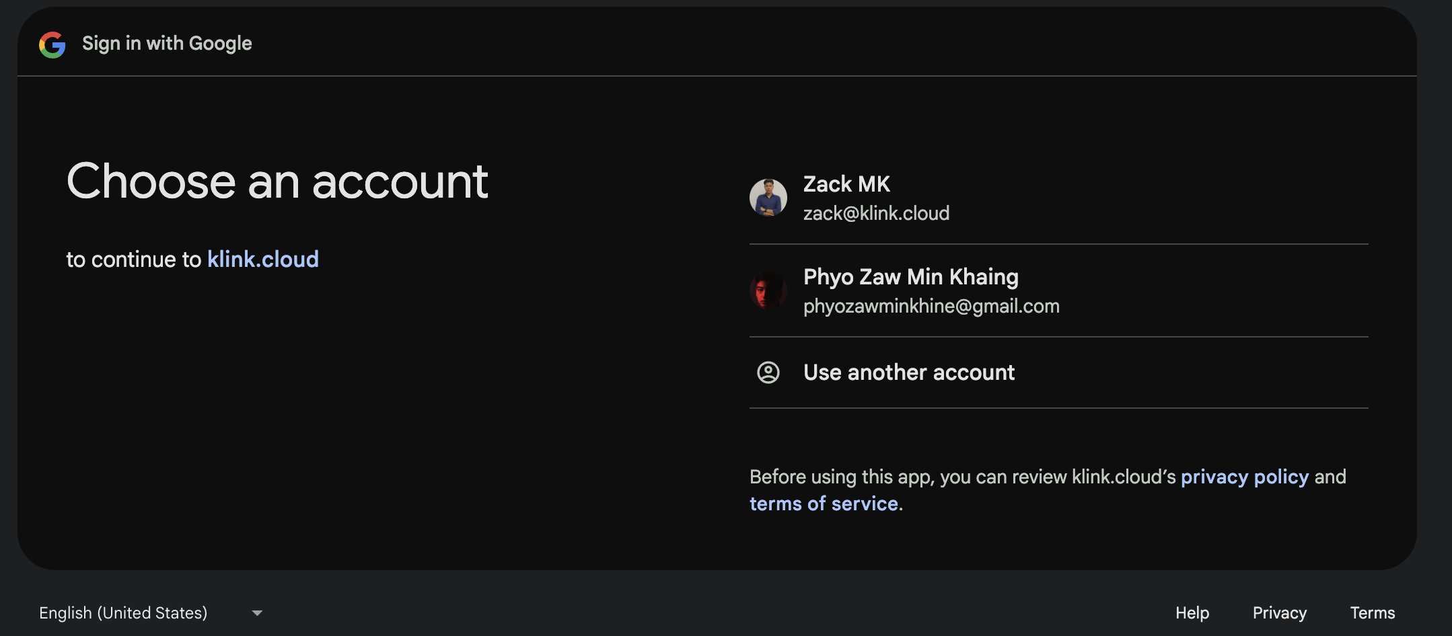Image resolution: width=1452 pixels, height=636 pixels.
Task: Open the privacy policy link
Action: 1244,477
